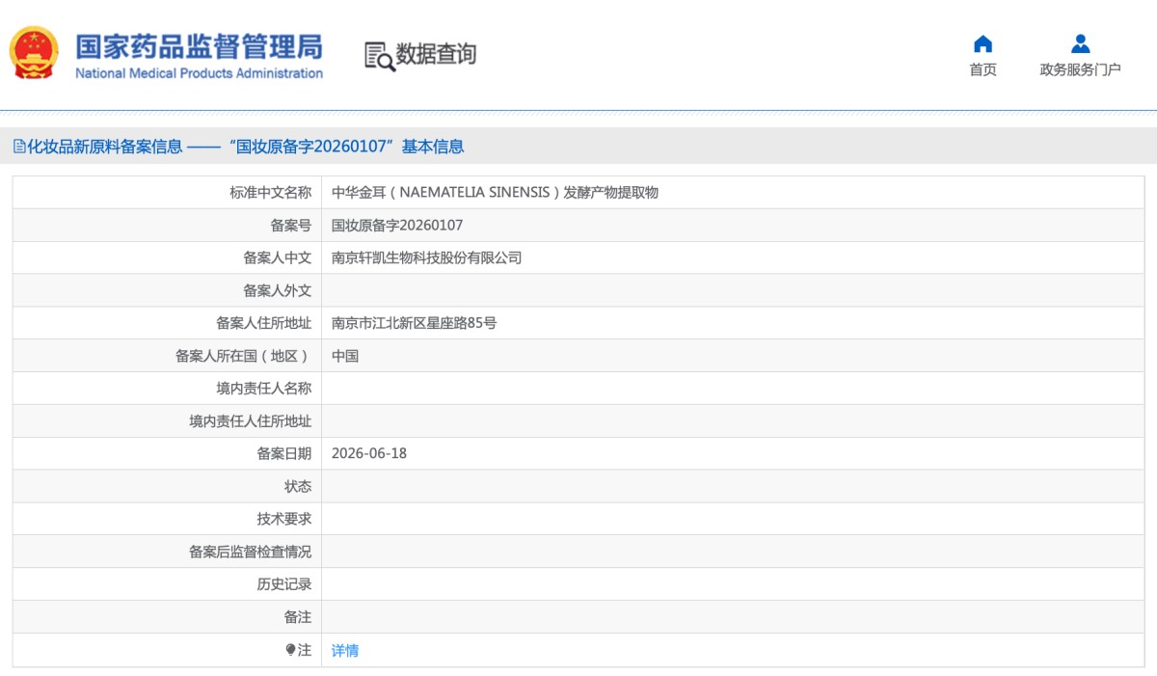Select the 备案人外文 label
This screenshot has width=1157, height=676.
pyautogui.click(x=278, y=291)
